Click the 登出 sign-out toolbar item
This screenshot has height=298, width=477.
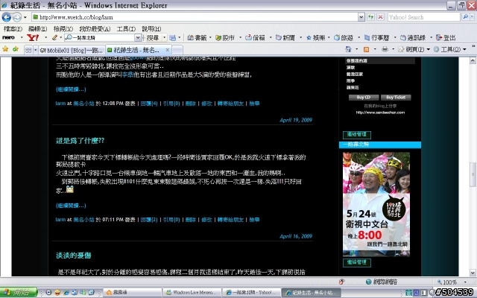click(446, 38)
